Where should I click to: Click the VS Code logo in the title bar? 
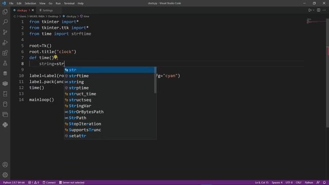pyautogui.click(x=4, y=3)
